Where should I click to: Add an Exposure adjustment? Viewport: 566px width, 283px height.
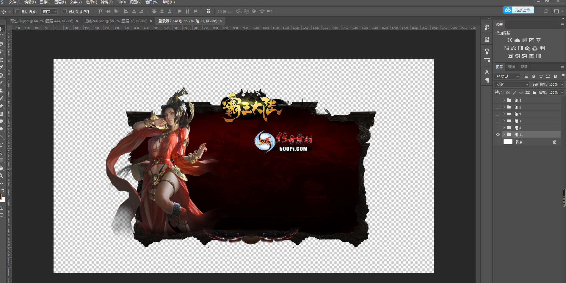point(531,40)
